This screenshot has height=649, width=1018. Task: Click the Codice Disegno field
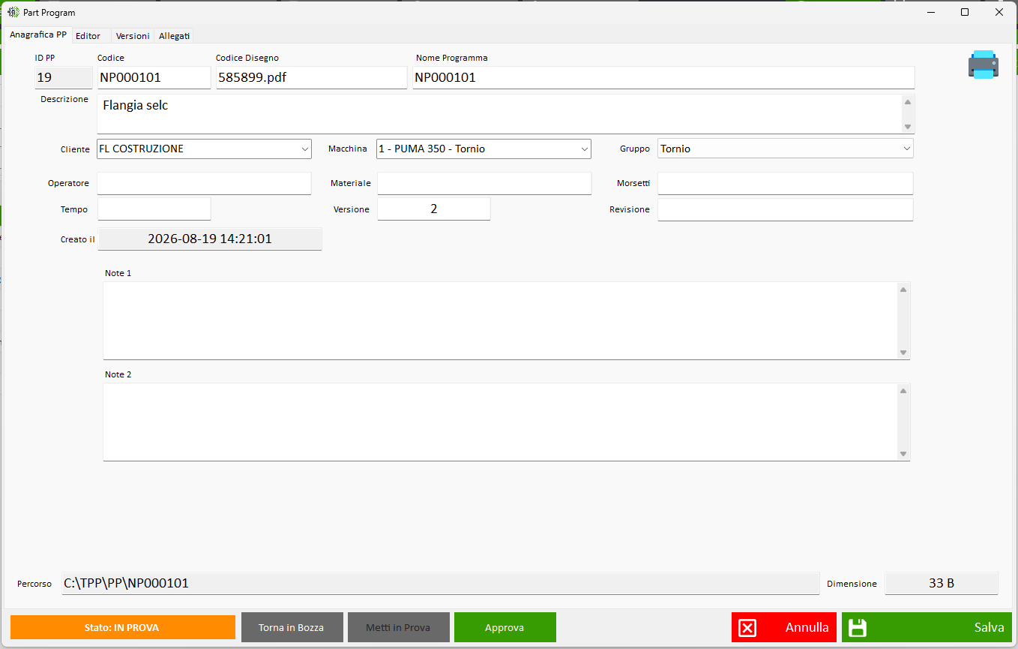(312, 77)
